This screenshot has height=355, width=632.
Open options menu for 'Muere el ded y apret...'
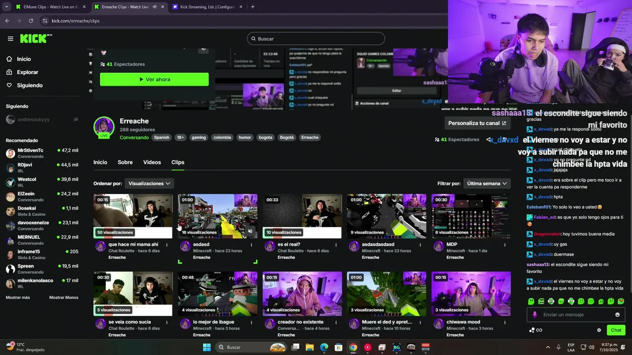click(420, 322)
